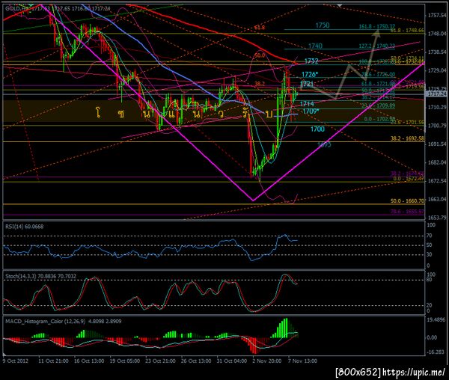Image resolution: width=449 pixels, height=380 pixels.
Task: Select the RSI(14) 60.0668 indicator label
Action: (25, 227)
